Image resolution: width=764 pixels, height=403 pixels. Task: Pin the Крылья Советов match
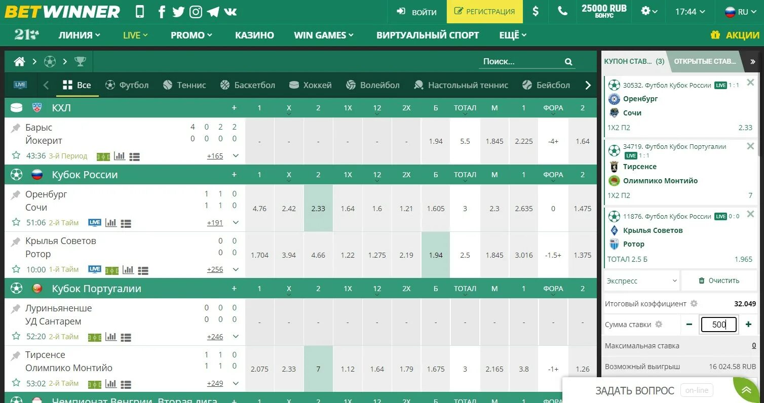16,241
